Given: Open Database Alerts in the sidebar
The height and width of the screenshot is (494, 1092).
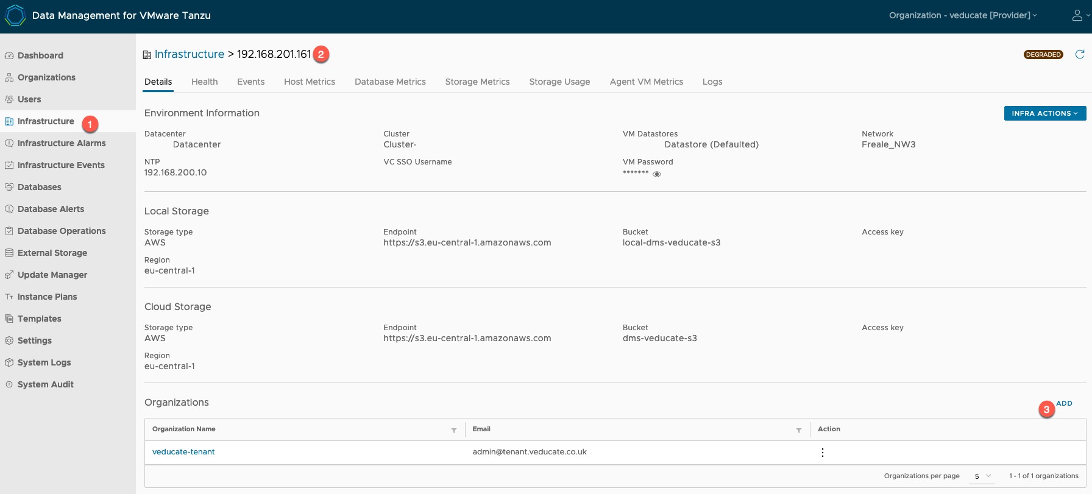Looking at the screenshot, I should click(51, 209).
